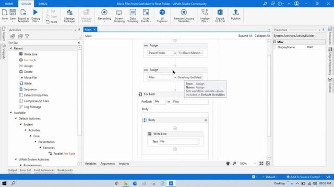Select Log Message activity
Image resolution: width=334 pixels, height=187 pixels.
tap(32, 107)
